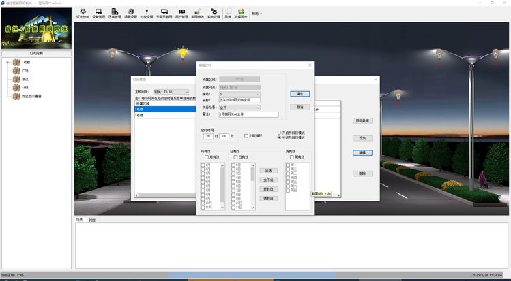Check the 月有效 month valid checkbox
Image resolution: width=511 pixels, height=281 pixels.
coord(207,157)
